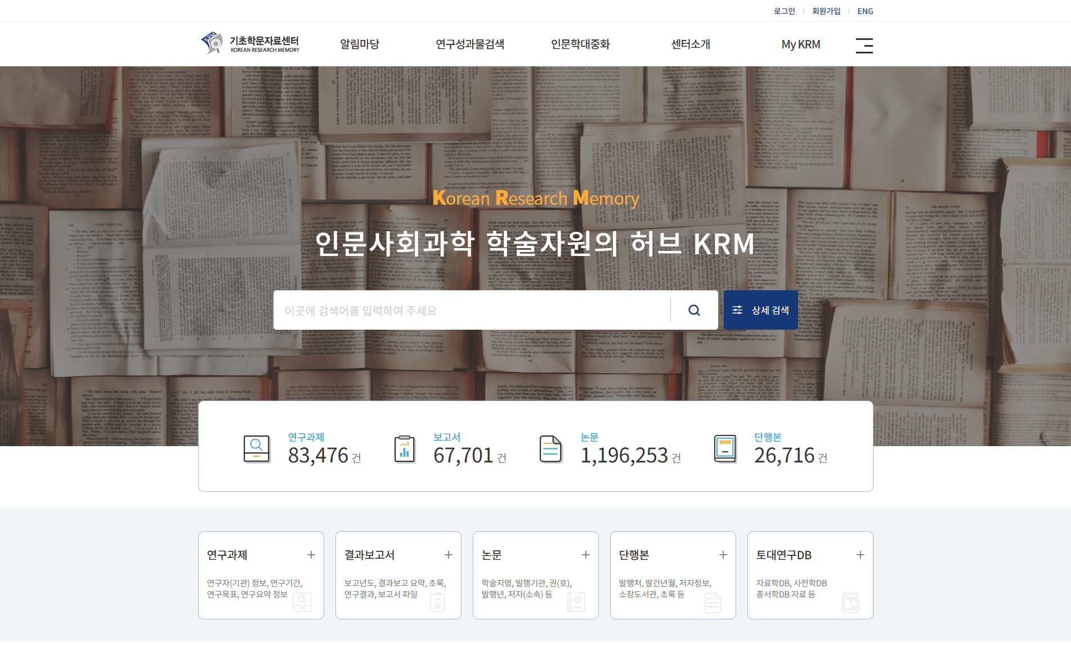Open the 연구성과물검색 menu

point(470,44)
